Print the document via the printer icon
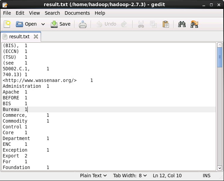The height and width of the screenshot is (181, 224). coord(83,24)
